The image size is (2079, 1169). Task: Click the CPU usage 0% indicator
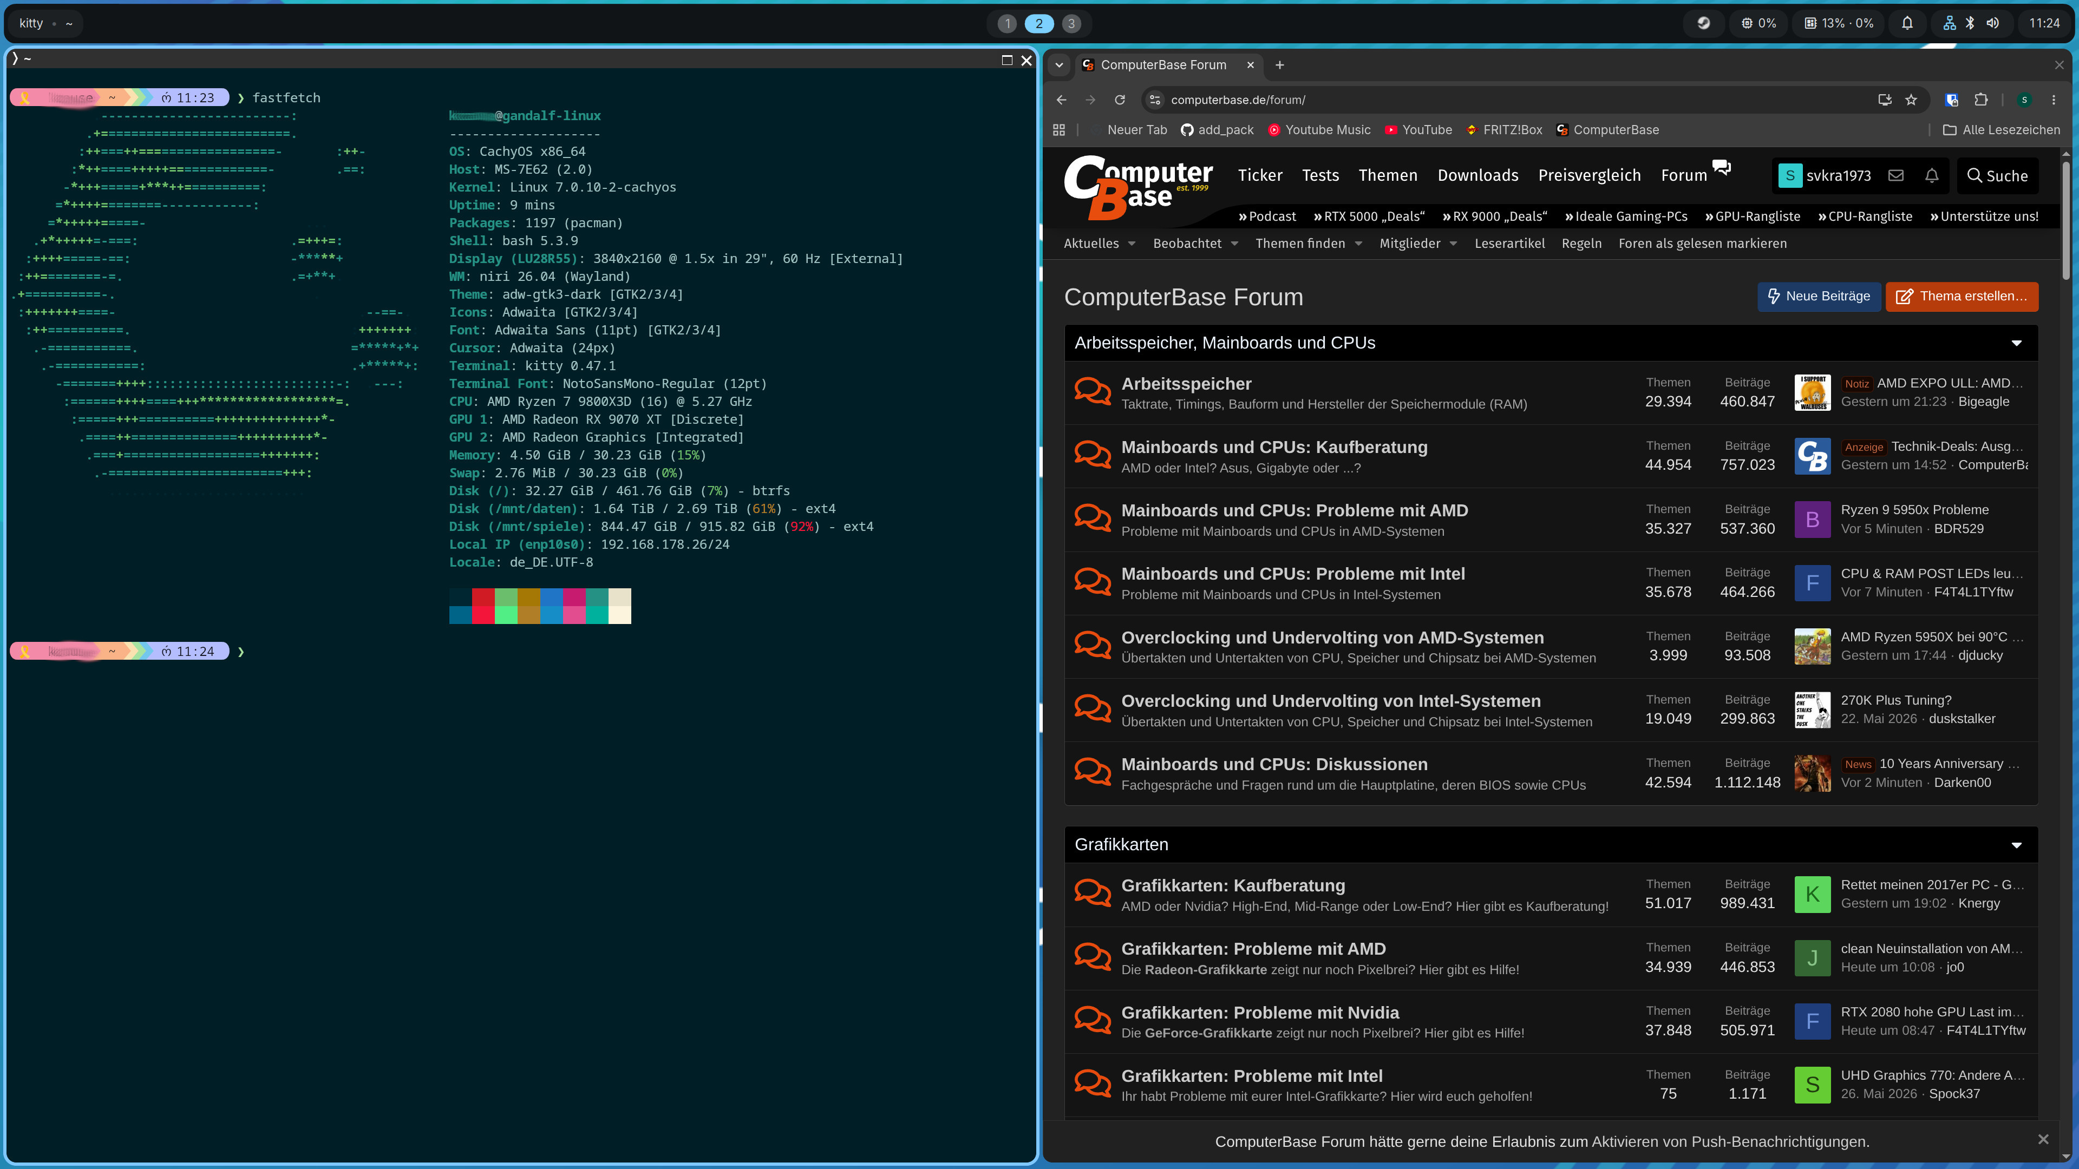click(1758, 23)
